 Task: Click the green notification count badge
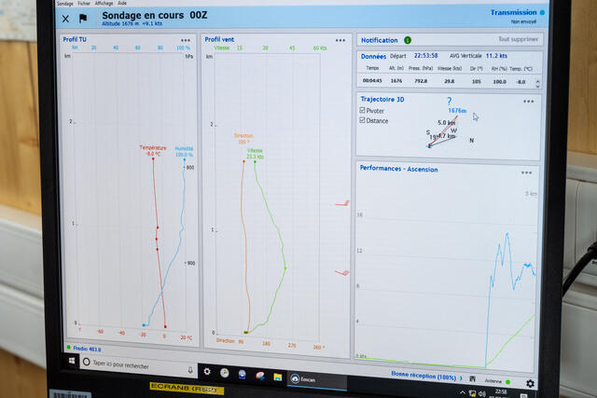(x=408, y=40)
